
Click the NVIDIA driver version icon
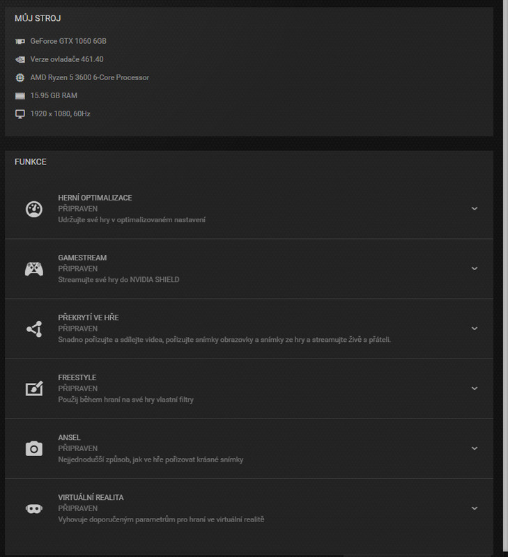[x=20, y=60]
